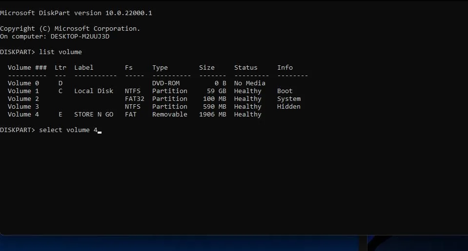Click the '59 GB' size value
Image resolution: width=468 pixels, height=251 pixels.
pos(216,91)
